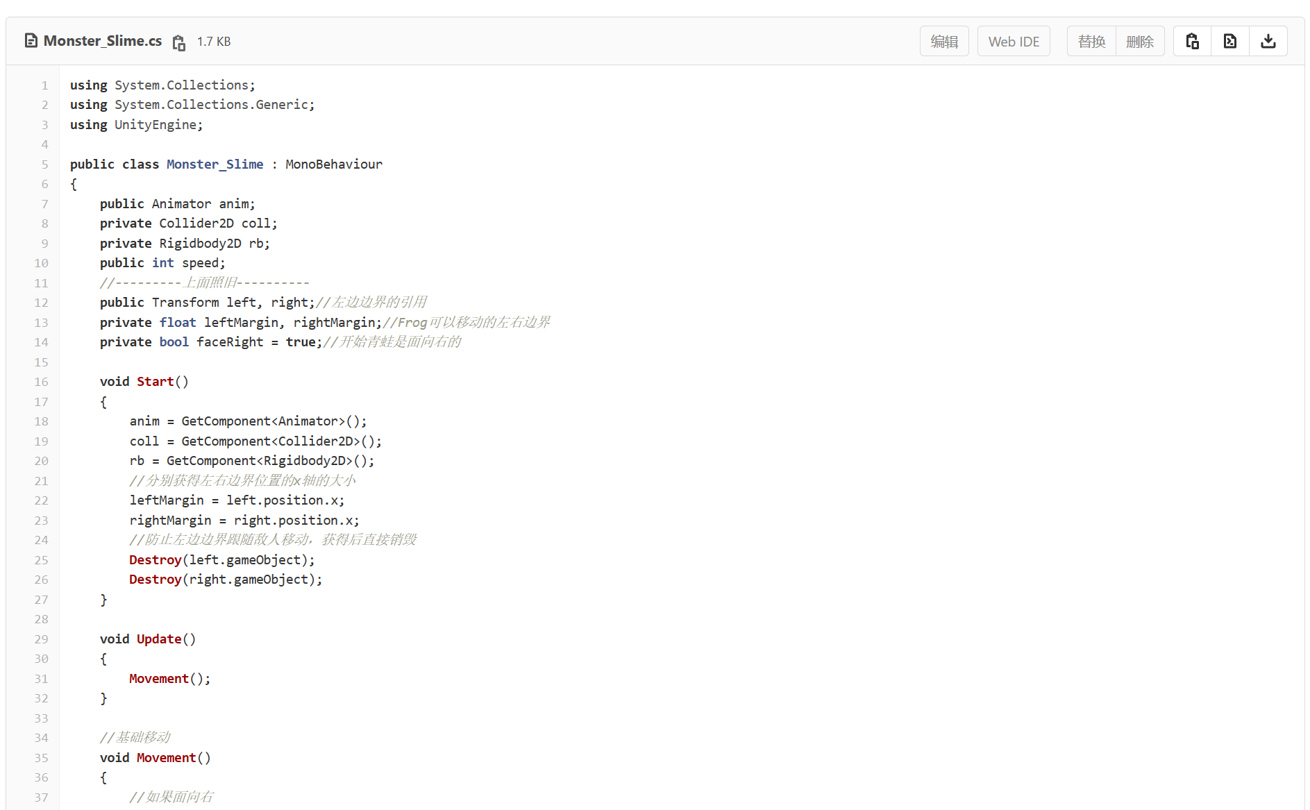Click line number 35 anchor
This screenshot has height=810, width=1310.
(42, 758)
